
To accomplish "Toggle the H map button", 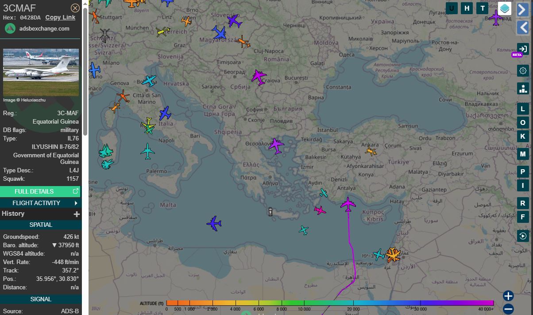I will pos(467,8).
